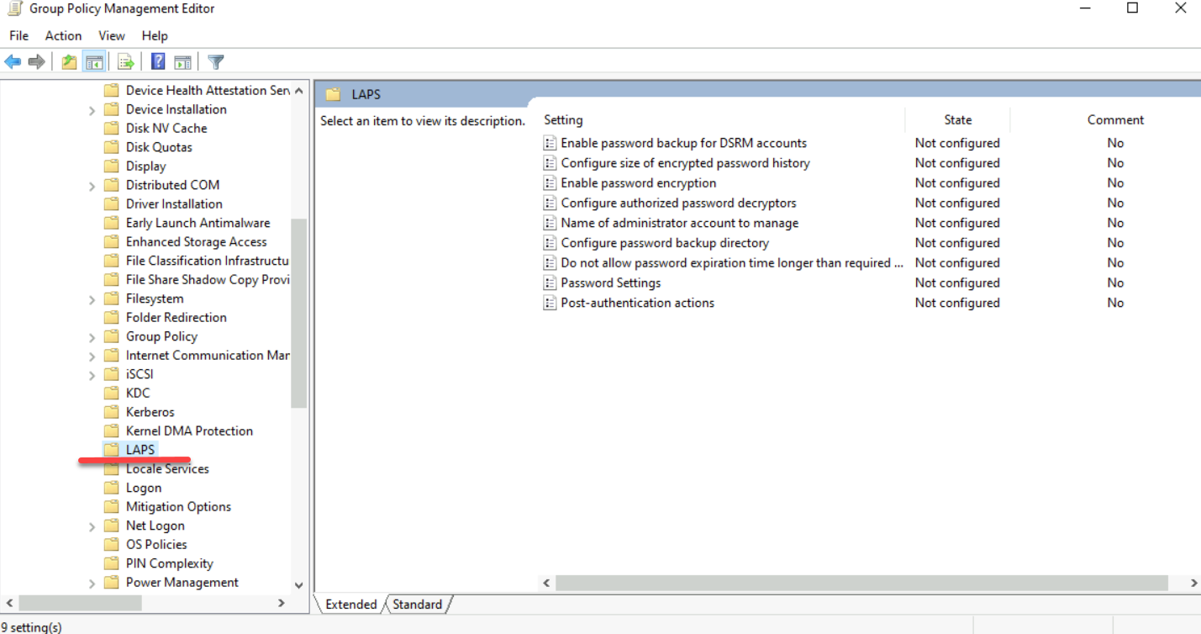Switch to the Standard tab
This screenshot has width=1201, height=634.
[x=418, y=604]
